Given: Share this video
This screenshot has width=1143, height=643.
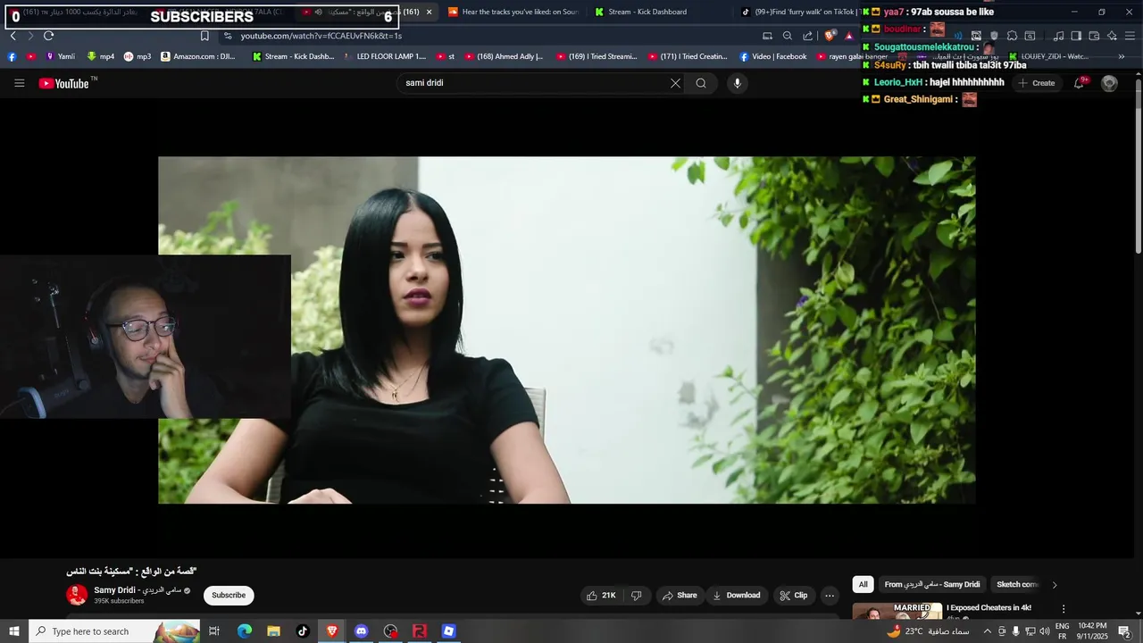Looking at the screenshot, I should coord(679,596).
